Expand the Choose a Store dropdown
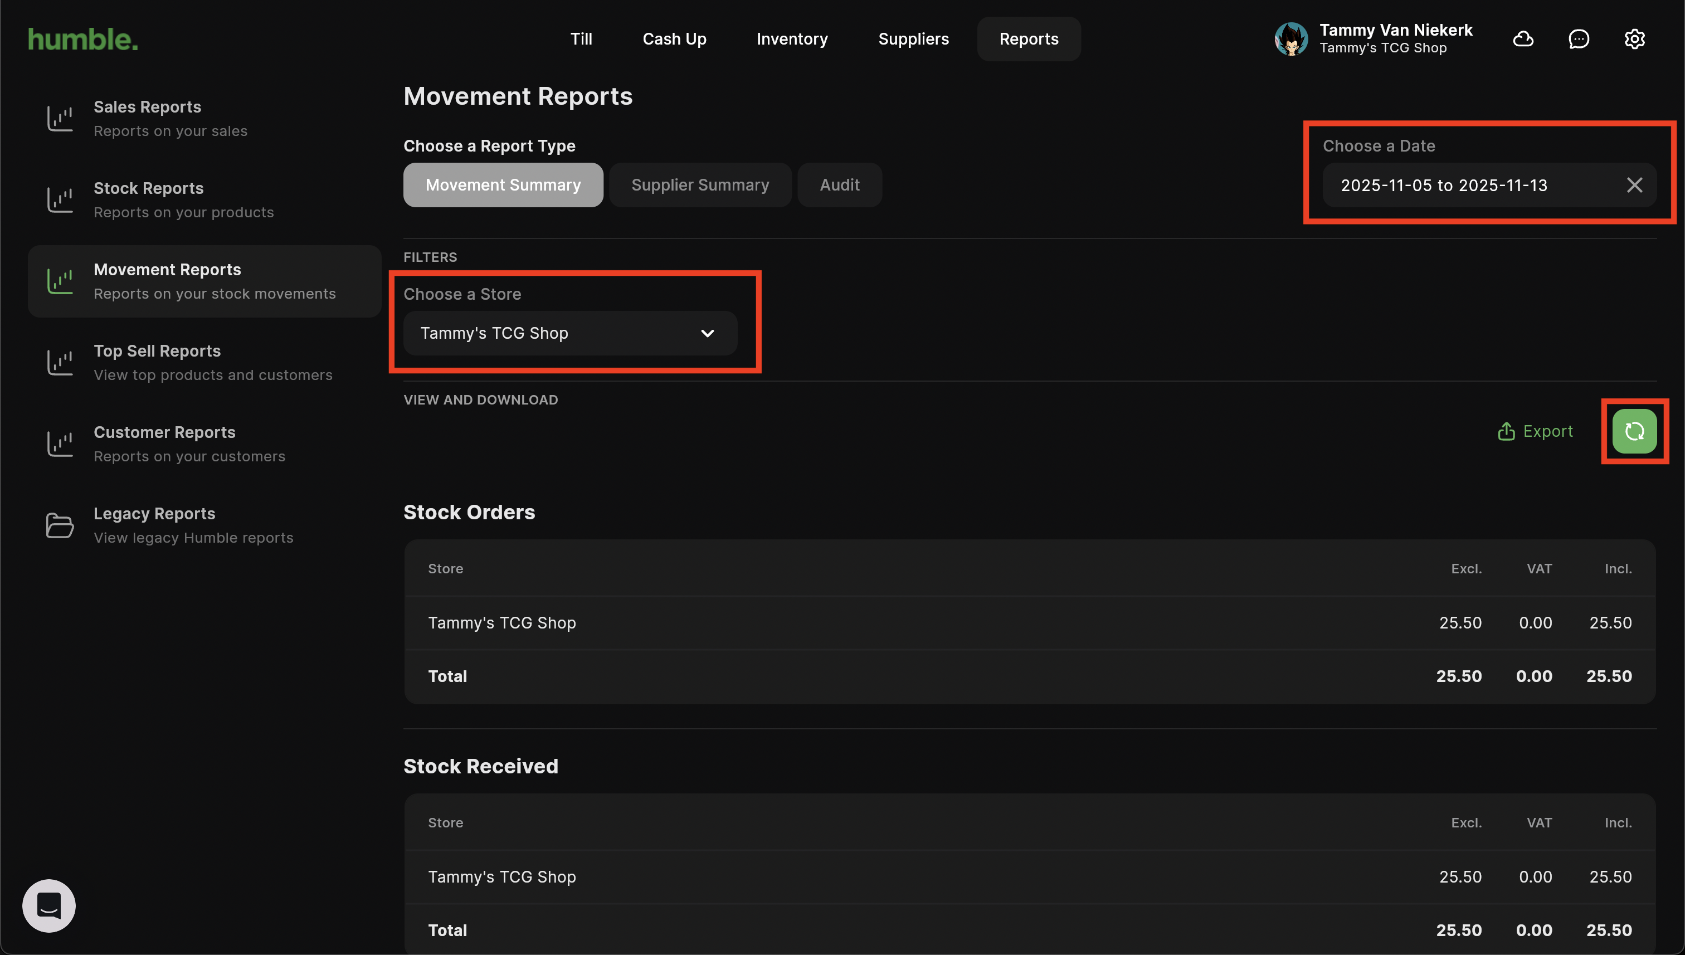1685x955 pixels. [x=569, y=333]
